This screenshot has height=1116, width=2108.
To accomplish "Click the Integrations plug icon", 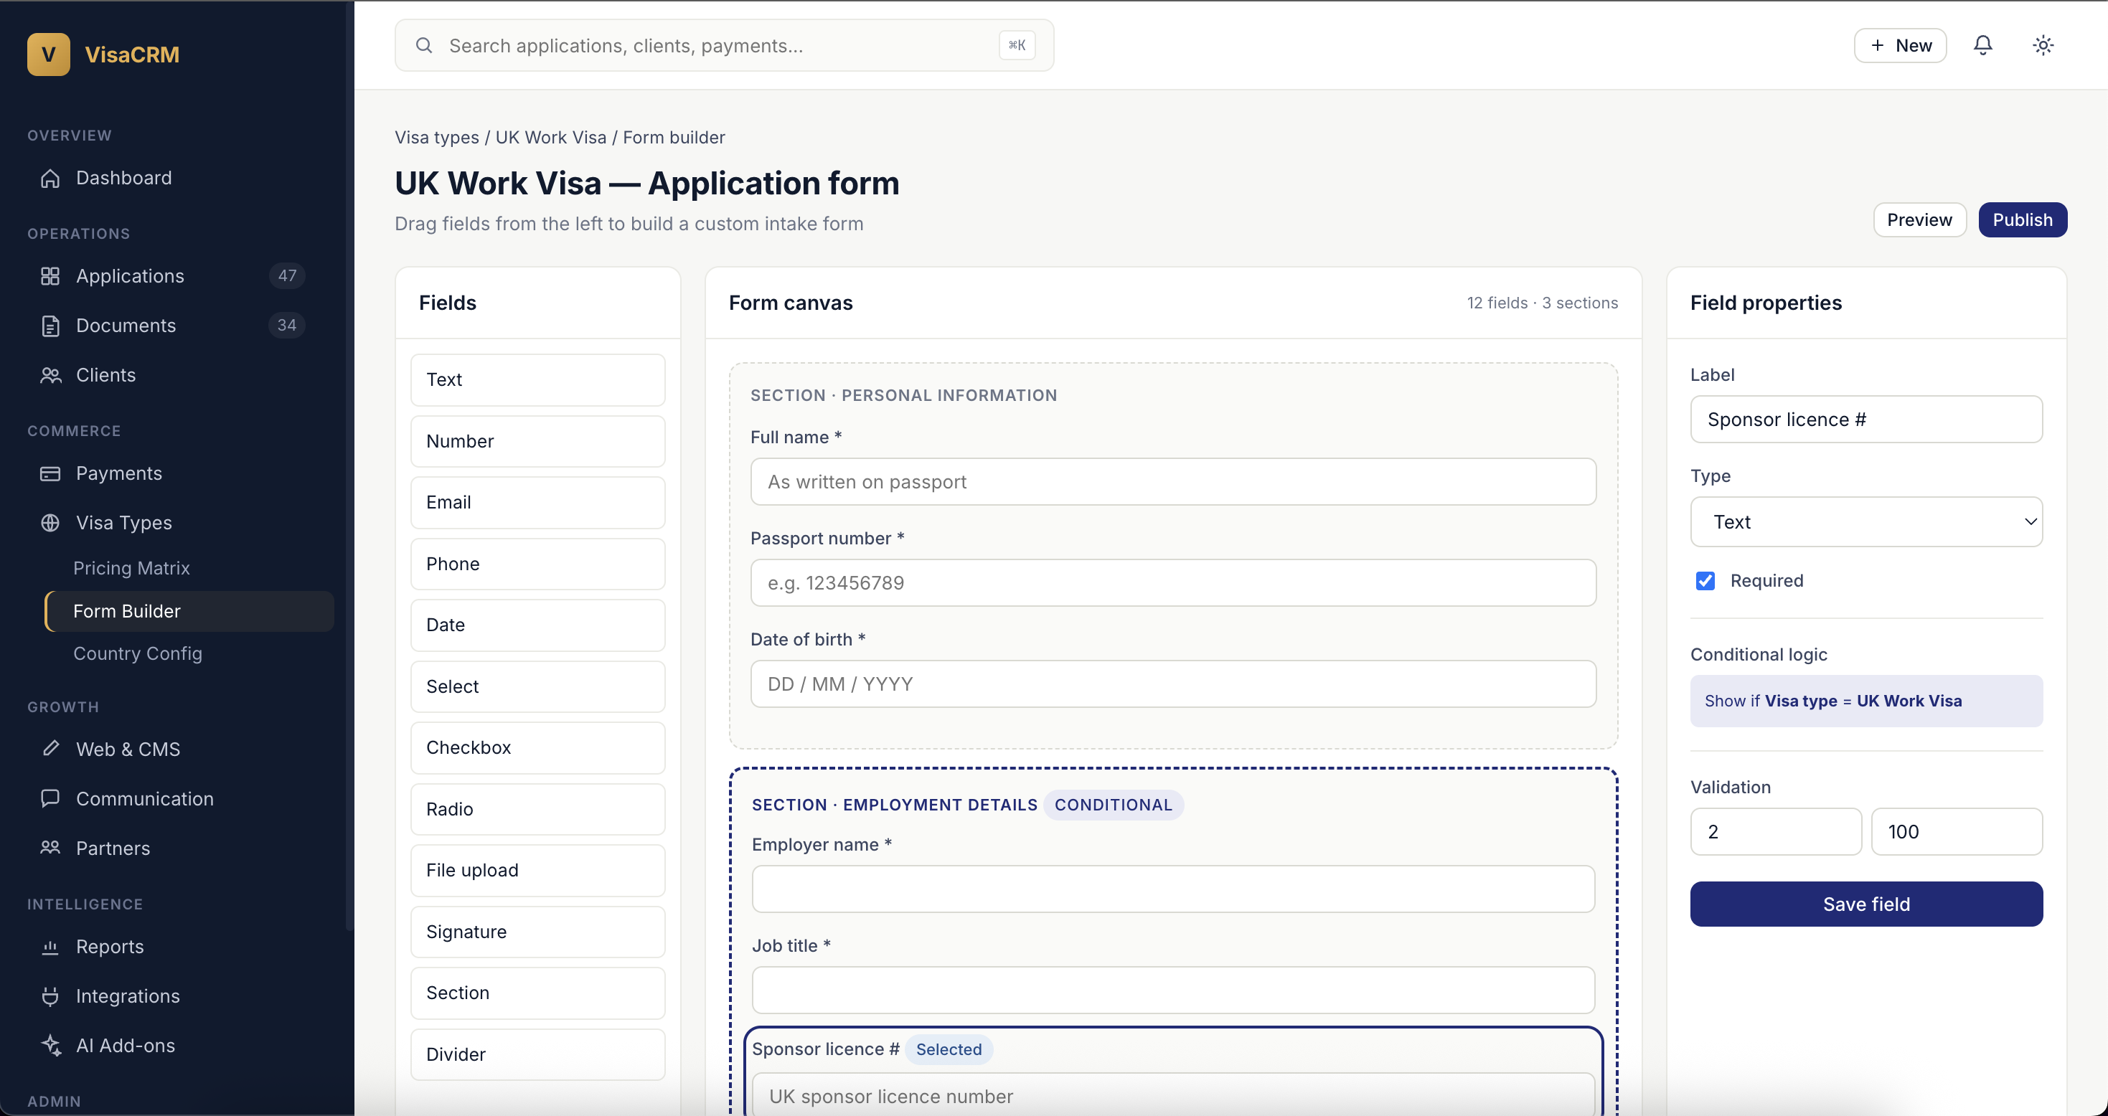I will tap(50, 996).
